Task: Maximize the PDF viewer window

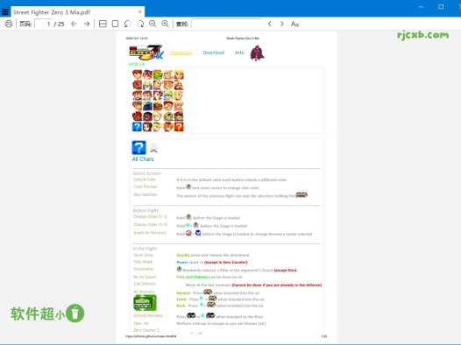Action: [441, 7]
